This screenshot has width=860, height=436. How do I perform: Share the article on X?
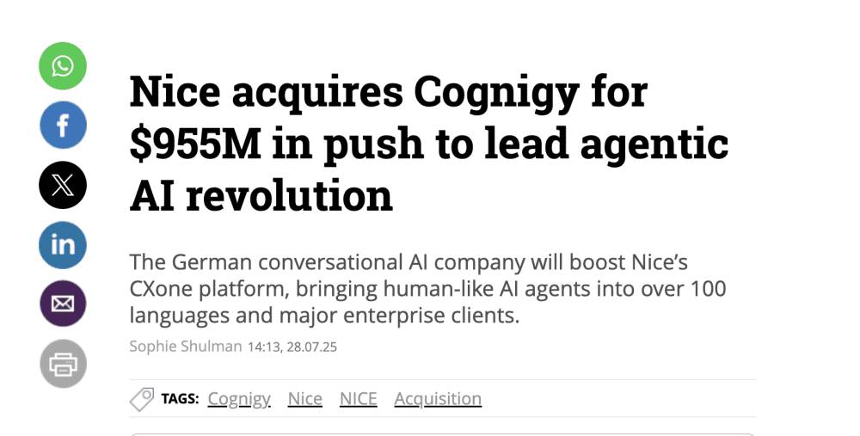tap(63, 185)
